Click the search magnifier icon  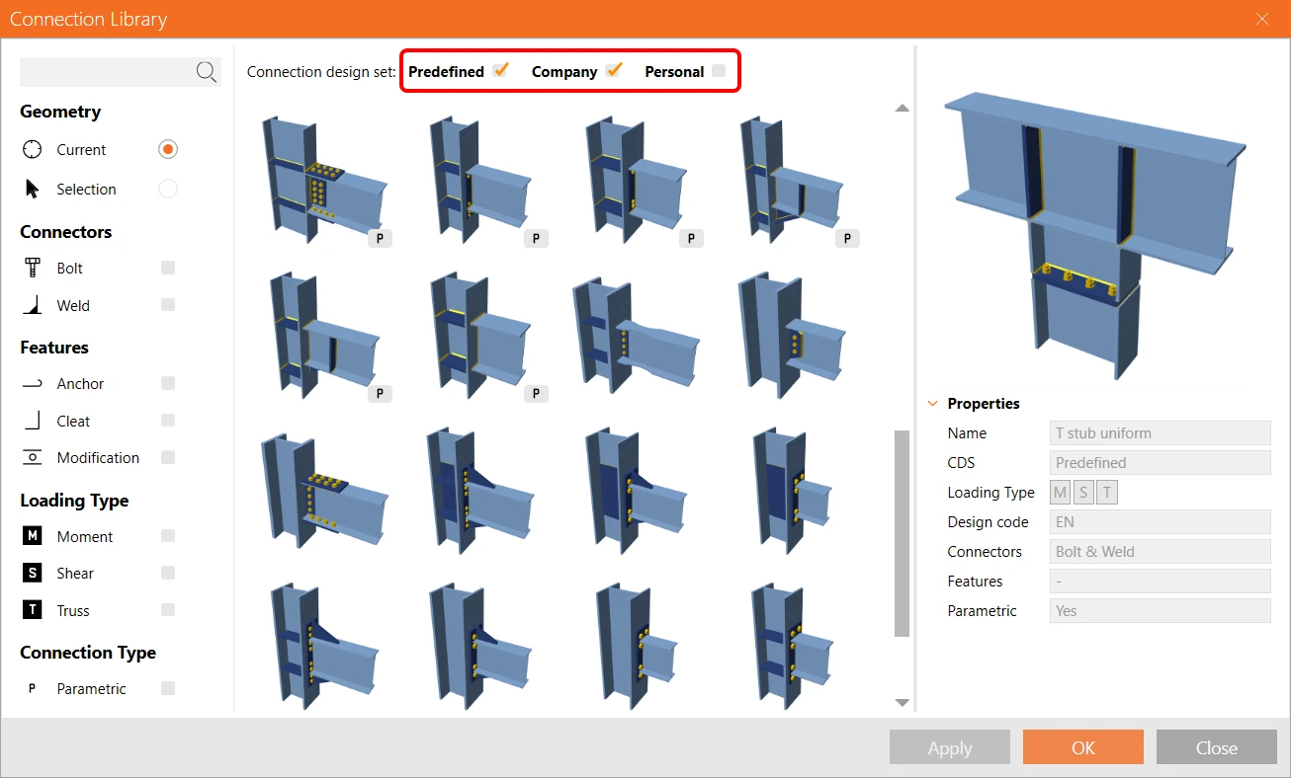[206, 72]
